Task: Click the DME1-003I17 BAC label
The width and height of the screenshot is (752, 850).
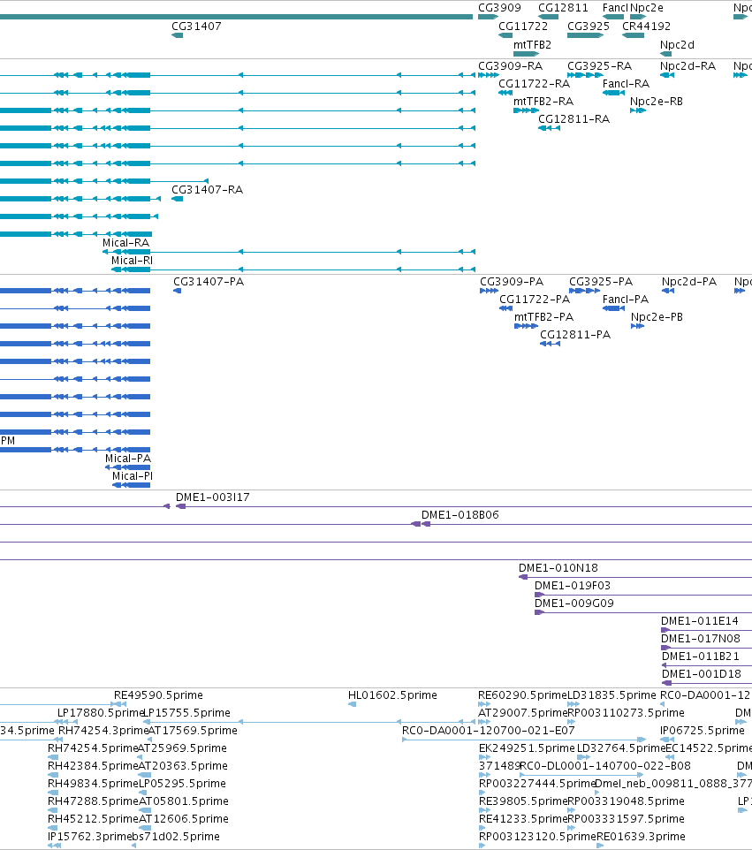Action: (x=213, y=497)
